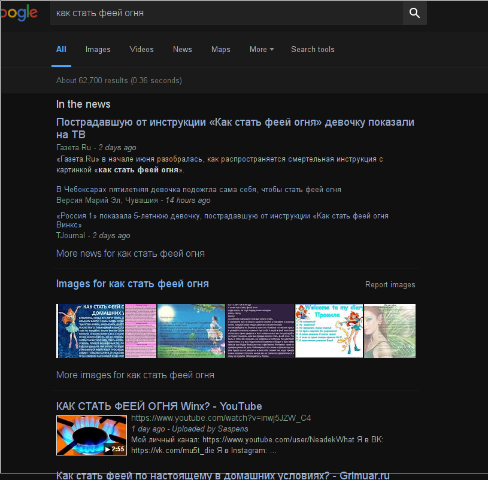Viewport: 488px width, 480px height.
Task: Click the Report images link
Action: pyautogui.click(x=390, y=285)
